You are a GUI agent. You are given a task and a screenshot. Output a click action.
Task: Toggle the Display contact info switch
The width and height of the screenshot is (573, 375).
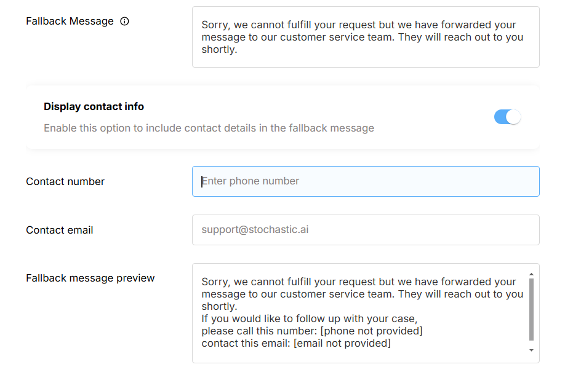[x=507, y=117]
